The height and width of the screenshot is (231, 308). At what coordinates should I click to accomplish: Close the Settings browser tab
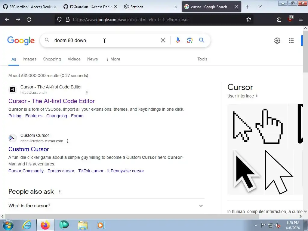point(176,7)
